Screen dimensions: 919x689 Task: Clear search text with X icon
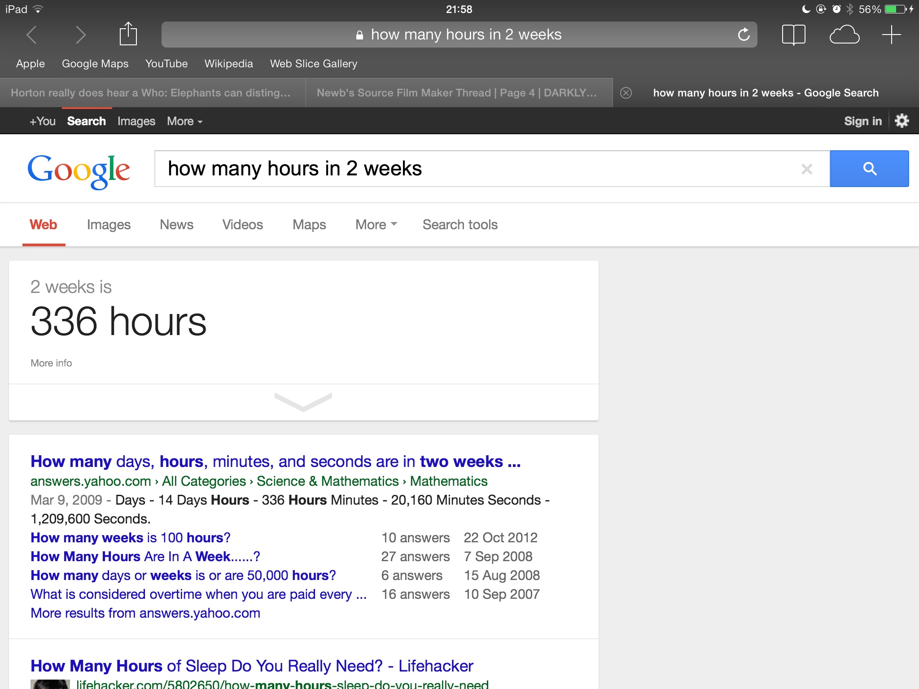tap(806, 169)
